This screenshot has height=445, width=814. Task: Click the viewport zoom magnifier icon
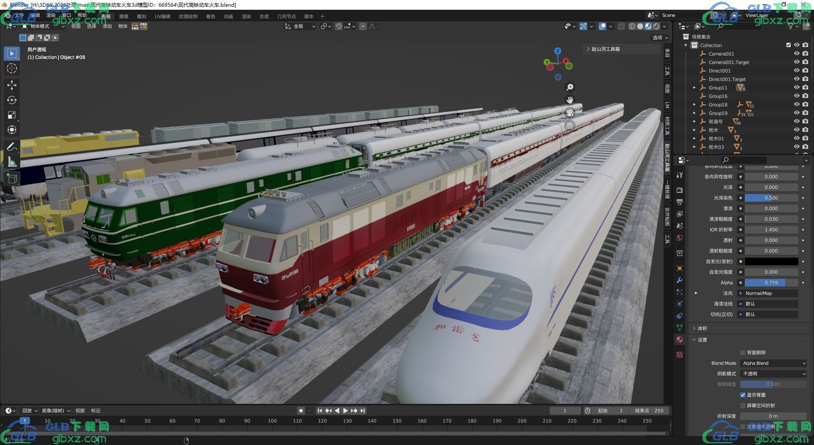click(570, 87)
